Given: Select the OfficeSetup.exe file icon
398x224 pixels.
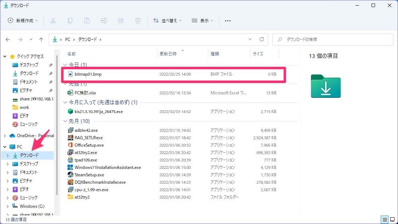Looking at the screenshot, I should tap(70, 145).
